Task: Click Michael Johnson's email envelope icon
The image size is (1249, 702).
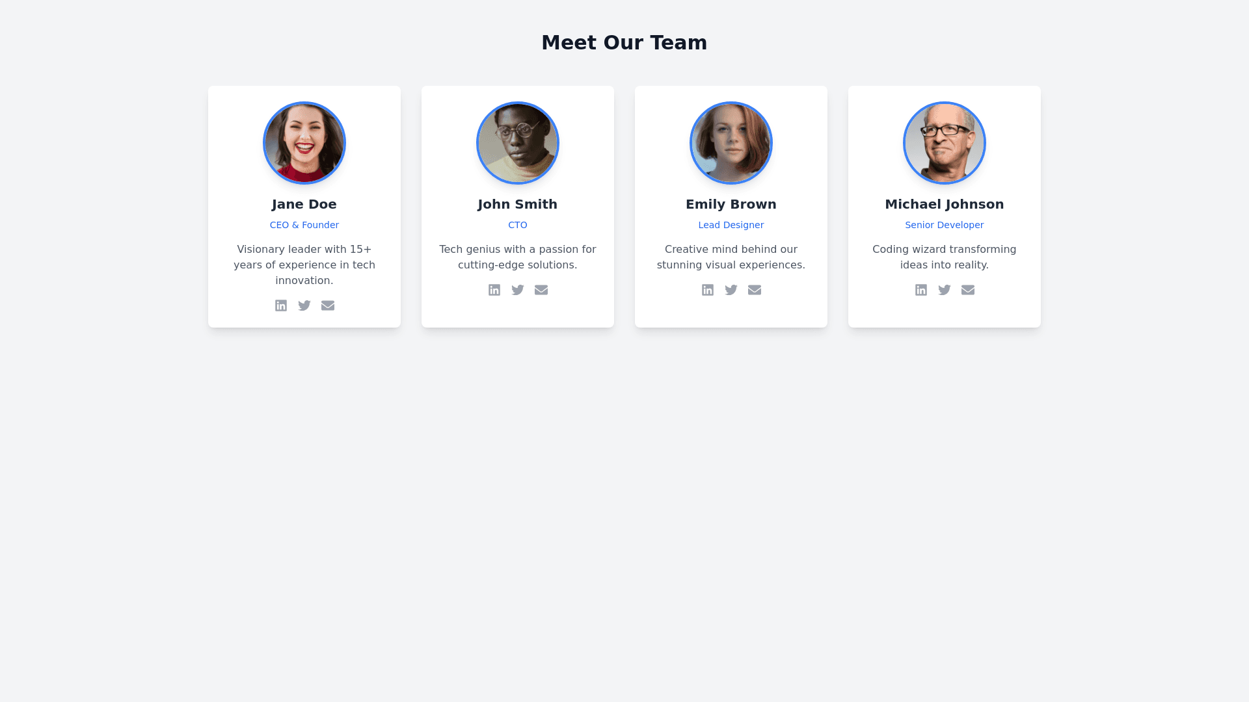Action: coord(968,290)
